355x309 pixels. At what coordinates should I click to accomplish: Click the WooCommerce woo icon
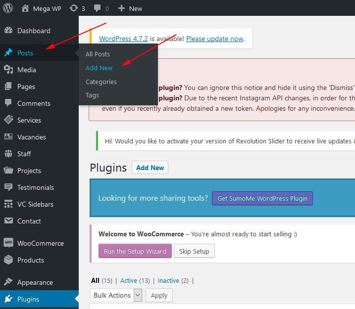[x=8, y=243]
